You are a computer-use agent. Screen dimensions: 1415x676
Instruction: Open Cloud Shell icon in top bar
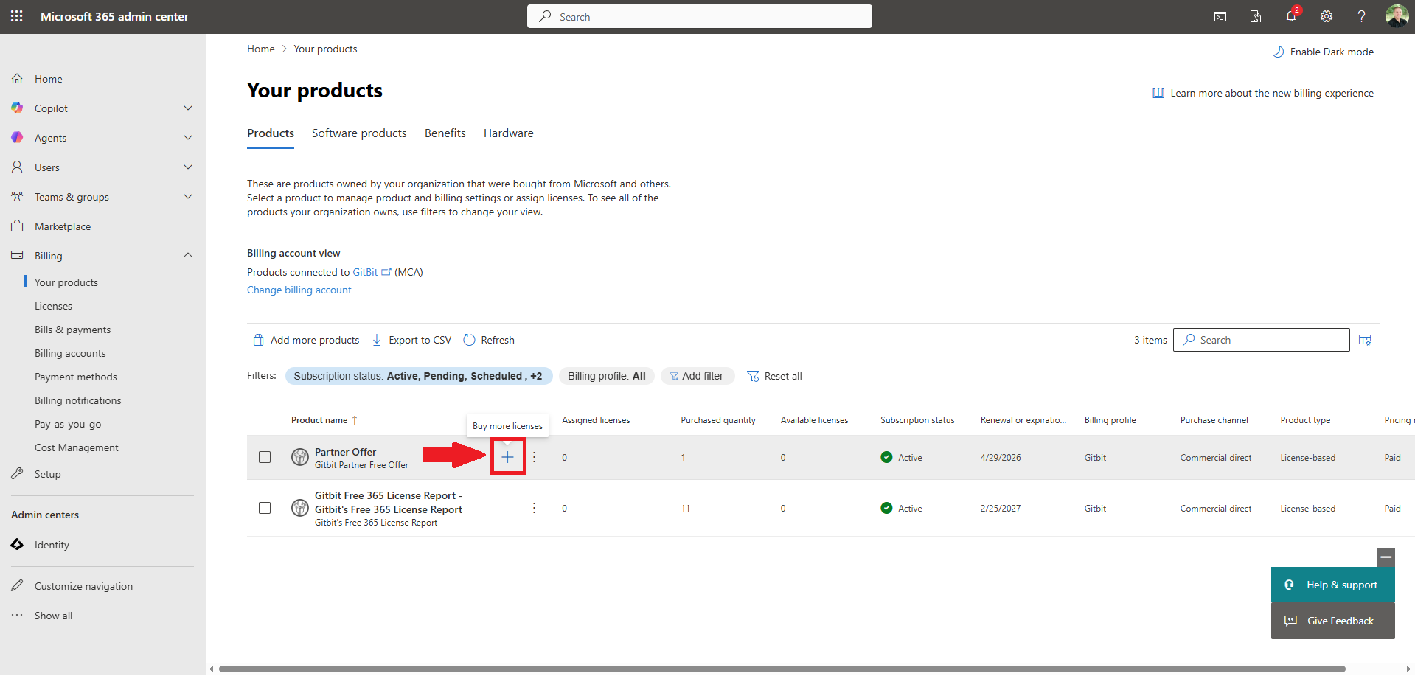1220,16
